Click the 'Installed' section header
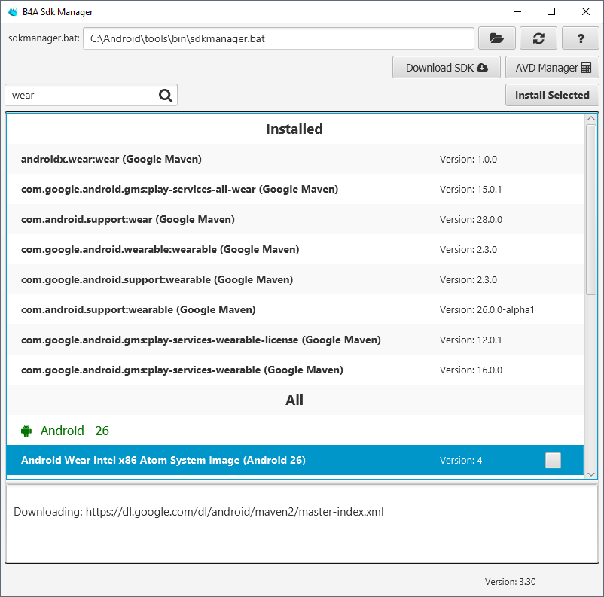604x597 pixels. click(x=294, y=129)
